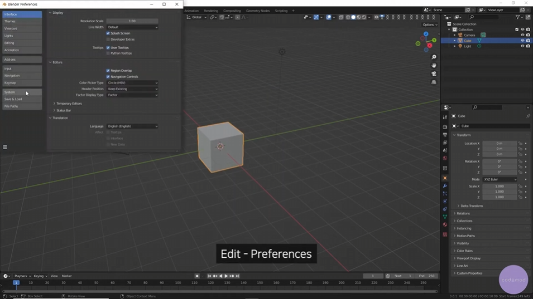Open the System preferences section
This screenshot has height=299, width=533.
tap(22, 92)
